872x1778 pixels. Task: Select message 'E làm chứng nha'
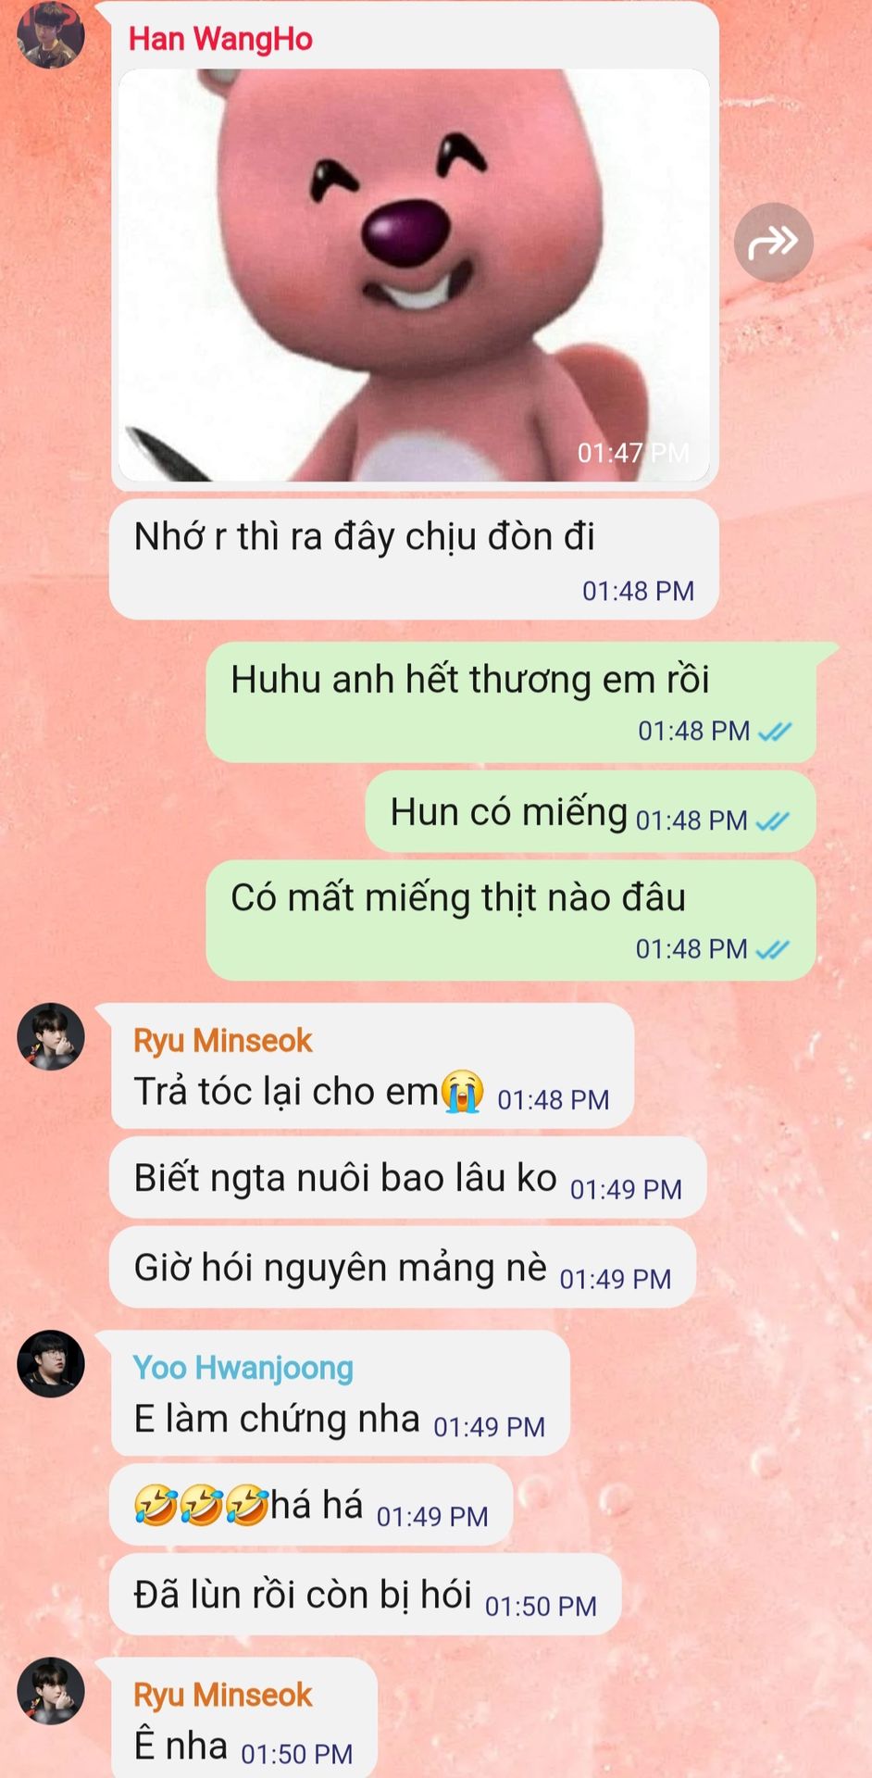click(x=340, y=1394)
